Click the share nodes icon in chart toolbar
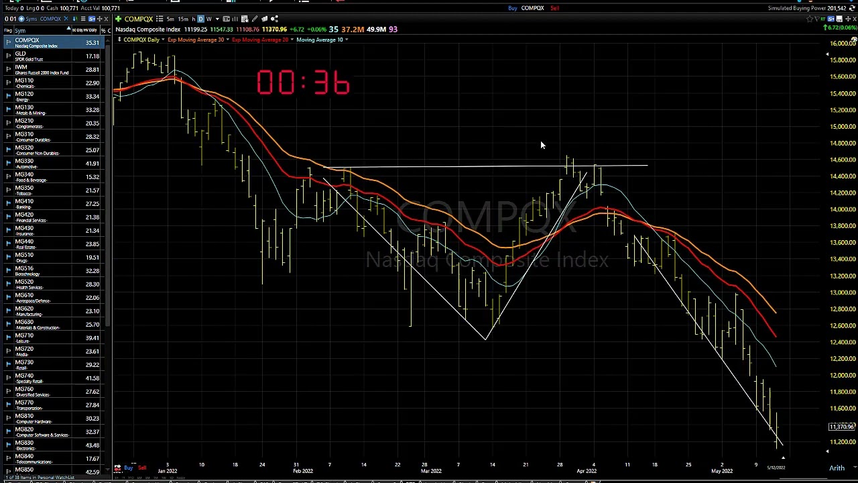 coord(274,19)
